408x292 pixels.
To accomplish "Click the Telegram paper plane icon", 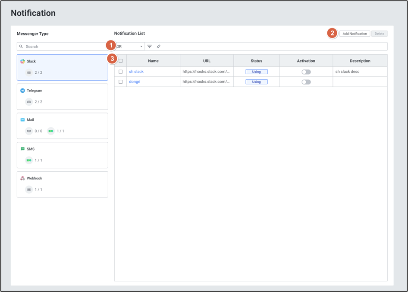I will point(22,91).
